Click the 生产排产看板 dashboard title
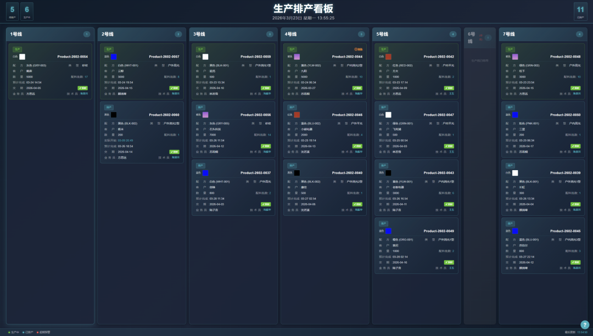Image resolution: width=593 pixels, height=336 pixels. coord(303,9)
